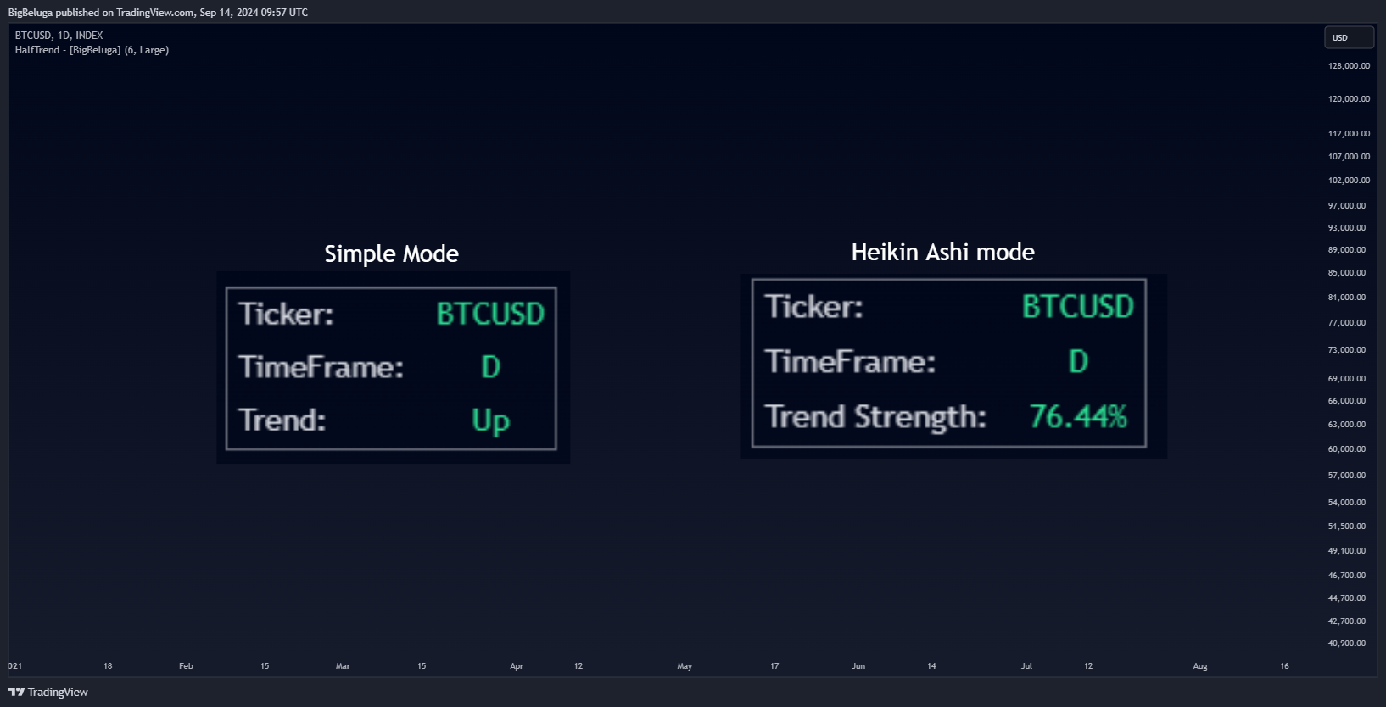
Task: Click the TradingView wordmark at bottom
Action: tap(58, 692)
